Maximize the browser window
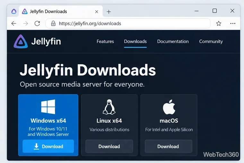Screen dimensions: 244x163 [214, 11]
